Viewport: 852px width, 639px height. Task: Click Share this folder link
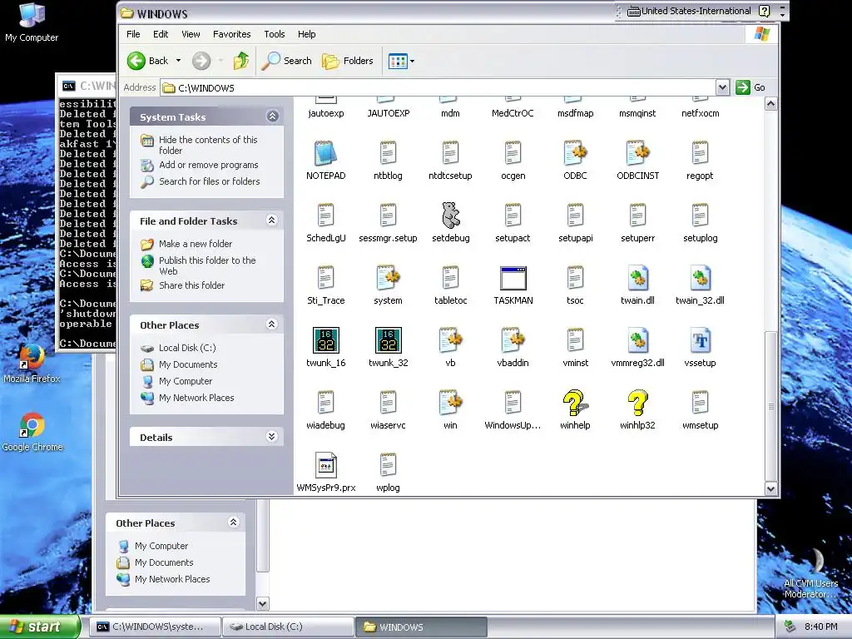(x=191, y=285)
